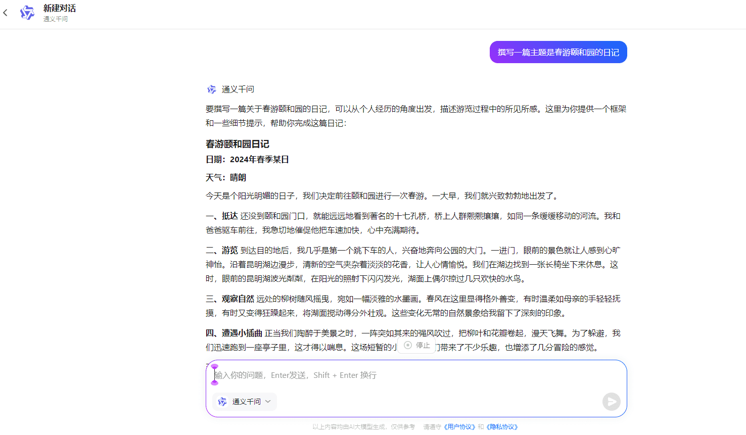Click the send arrow button
This screenshot has height=435, width=746.
pyautogui.click(x=612, y=402)
